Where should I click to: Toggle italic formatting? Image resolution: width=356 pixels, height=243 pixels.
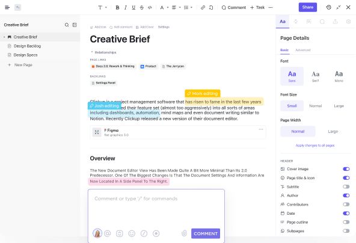pos(125,7)
